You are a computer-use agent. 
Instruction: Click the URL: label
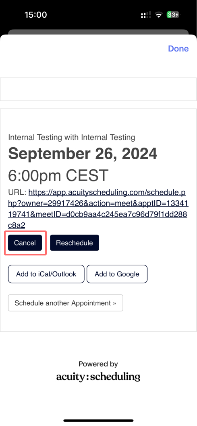tap(17, 193)
